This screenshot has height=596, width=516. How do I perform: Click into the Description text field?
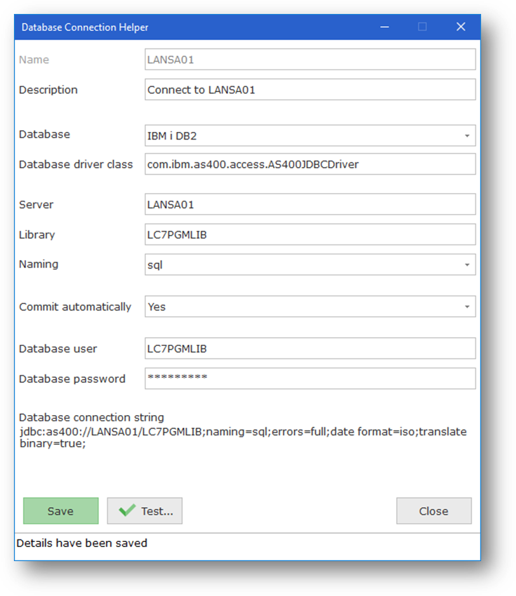click(310, 90)
